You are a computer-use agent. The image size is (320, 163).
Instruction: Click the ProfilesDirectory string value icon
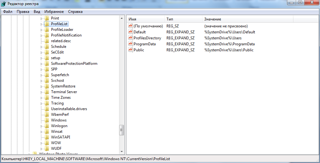click(131, 38)
